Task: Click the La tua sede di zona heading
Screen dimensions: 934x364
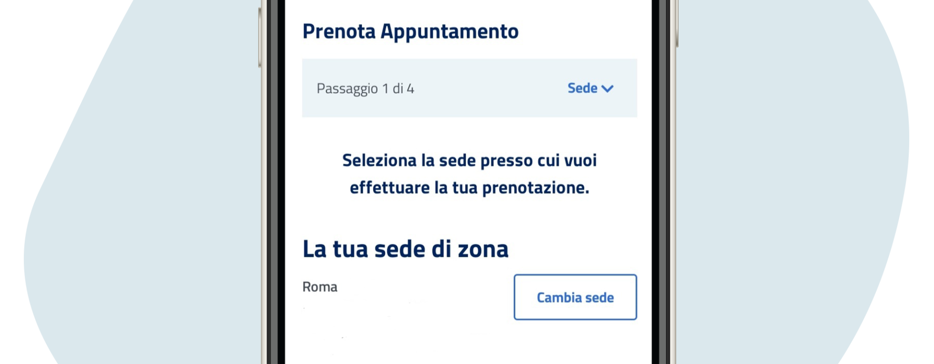Action: (x=406, y=249)
